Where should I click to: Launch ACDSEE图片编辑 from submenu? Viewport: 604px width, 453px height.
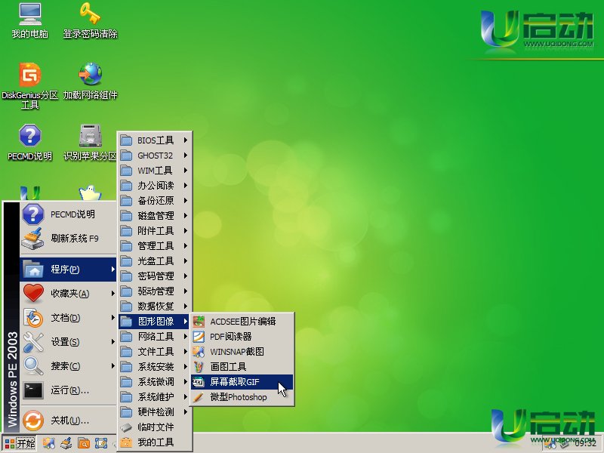pos(242,322)
